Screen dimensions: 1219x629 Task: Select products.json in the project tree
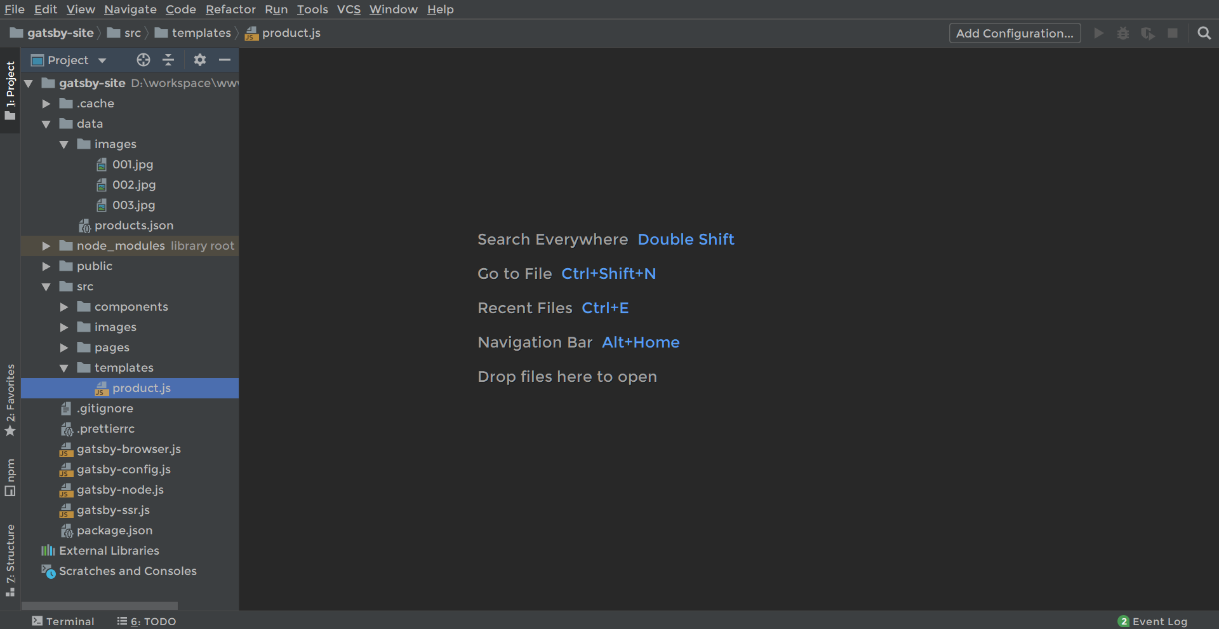pyautogui.click(x=133, y=225)
